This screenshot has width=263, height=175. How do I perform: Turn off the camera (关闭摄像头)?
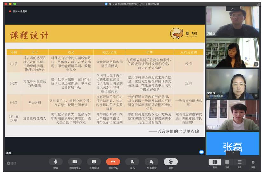pyautogui.click(x=75, y=162)
